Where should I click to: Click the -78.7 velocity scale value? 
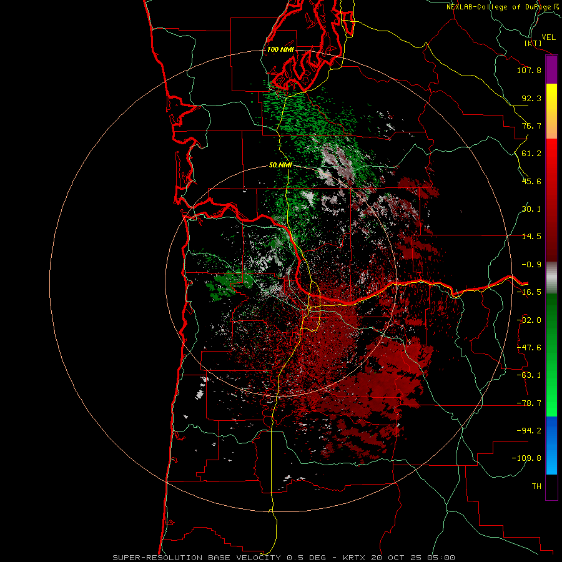(x=529, y=403)
